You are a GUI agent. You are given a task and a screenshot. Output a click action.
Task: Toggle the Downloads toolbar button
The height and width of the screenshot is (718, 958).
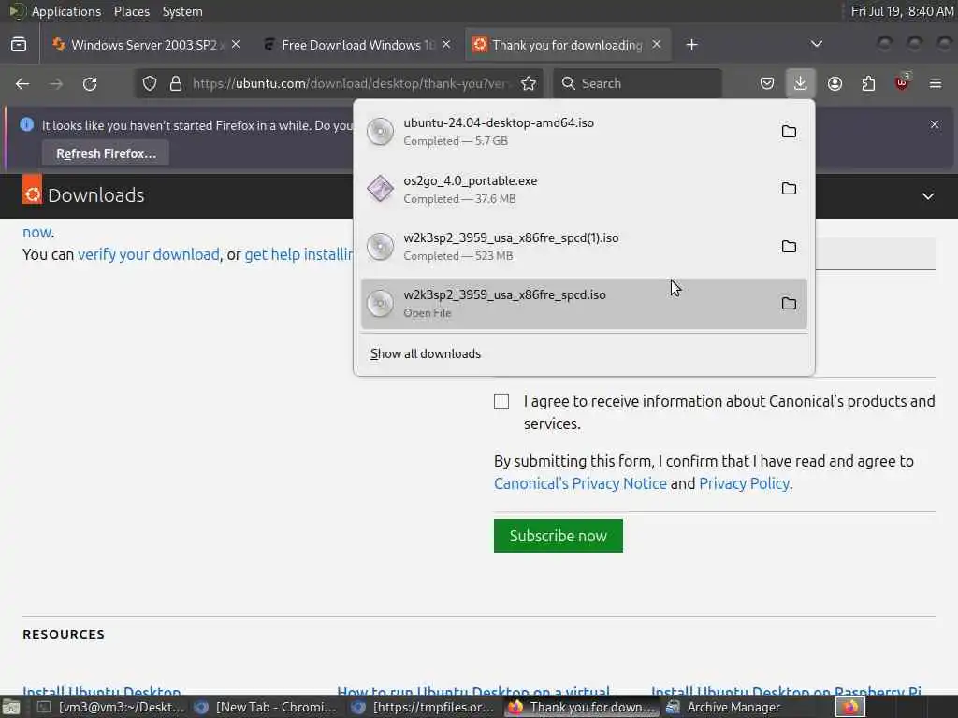pyautogui.click(x=801, y=83)
